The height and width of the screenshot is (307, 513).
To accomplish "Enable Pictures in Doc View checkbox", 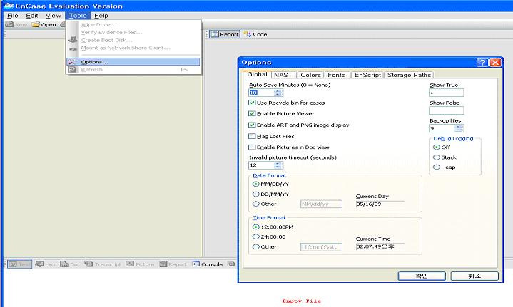I will click(x=252, y=147).
